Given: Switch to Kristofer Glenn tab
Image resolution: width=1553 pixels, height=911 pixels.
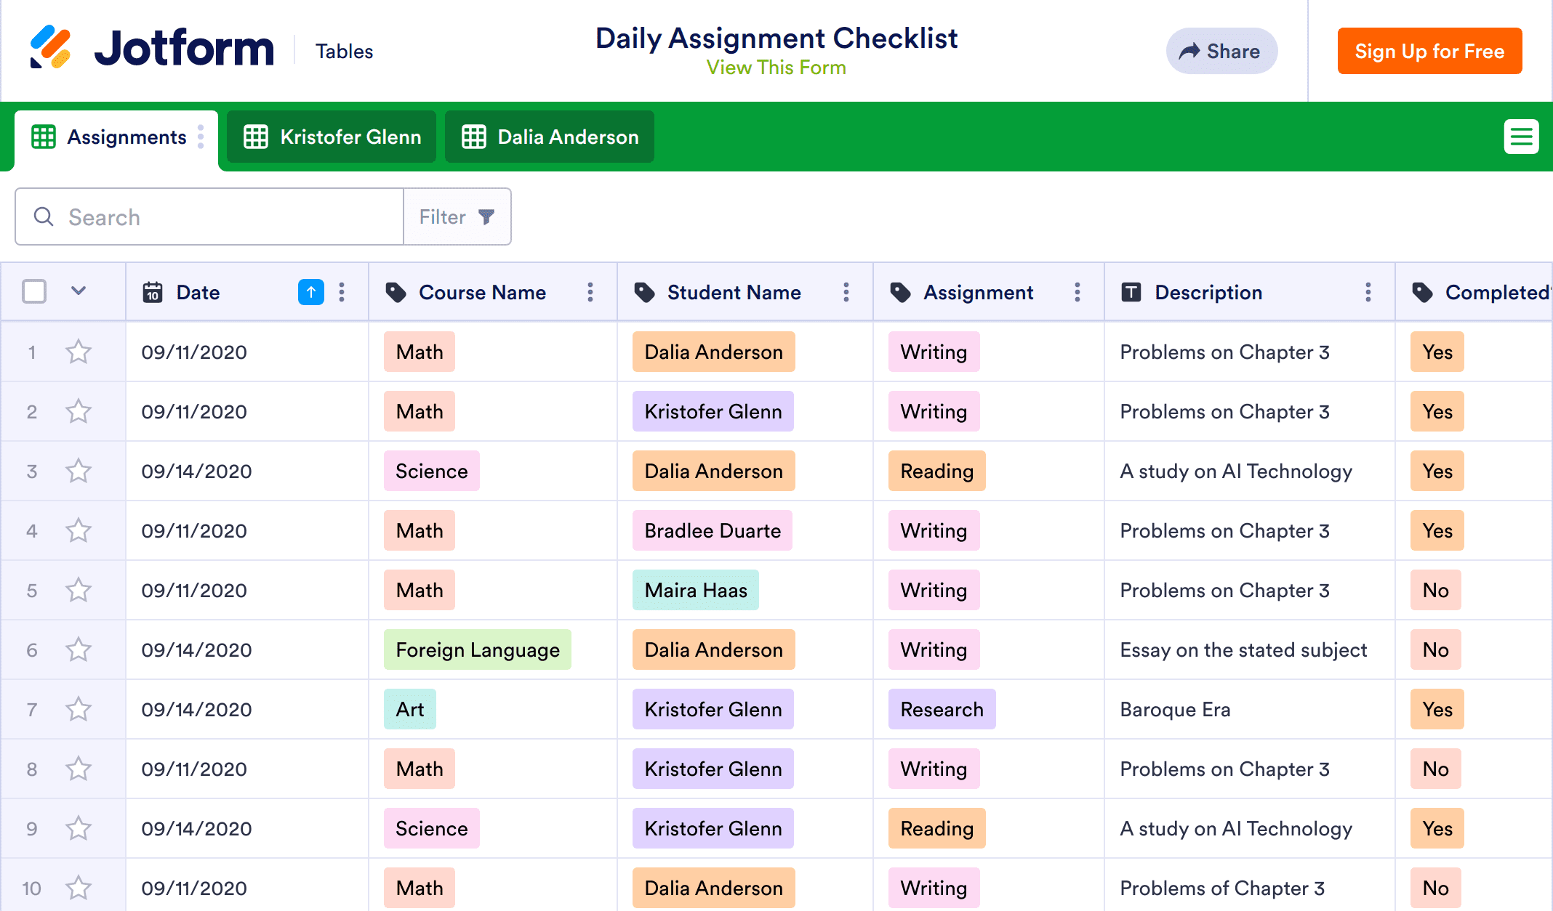Looking at the screenshot, I should click(332, 137).
